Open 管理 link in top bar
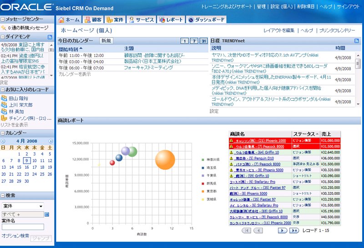Image resolution: width=364 pixels, height=248 pixels. pyautogui.click(x=261, y=7)
